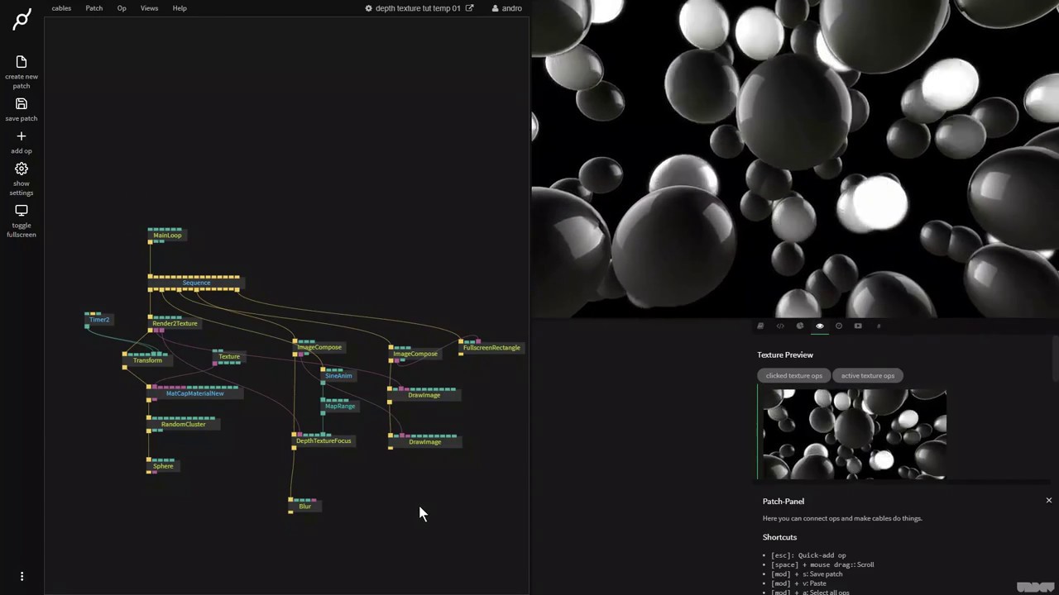Viewport: 1059px width, 595px height.
Task: Save the patch via sidebar
Action: point(22,109)
